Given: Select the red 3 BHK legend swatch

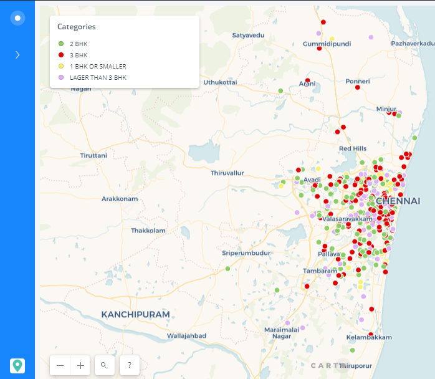Looking at the screenshot, I should [61, 55].
